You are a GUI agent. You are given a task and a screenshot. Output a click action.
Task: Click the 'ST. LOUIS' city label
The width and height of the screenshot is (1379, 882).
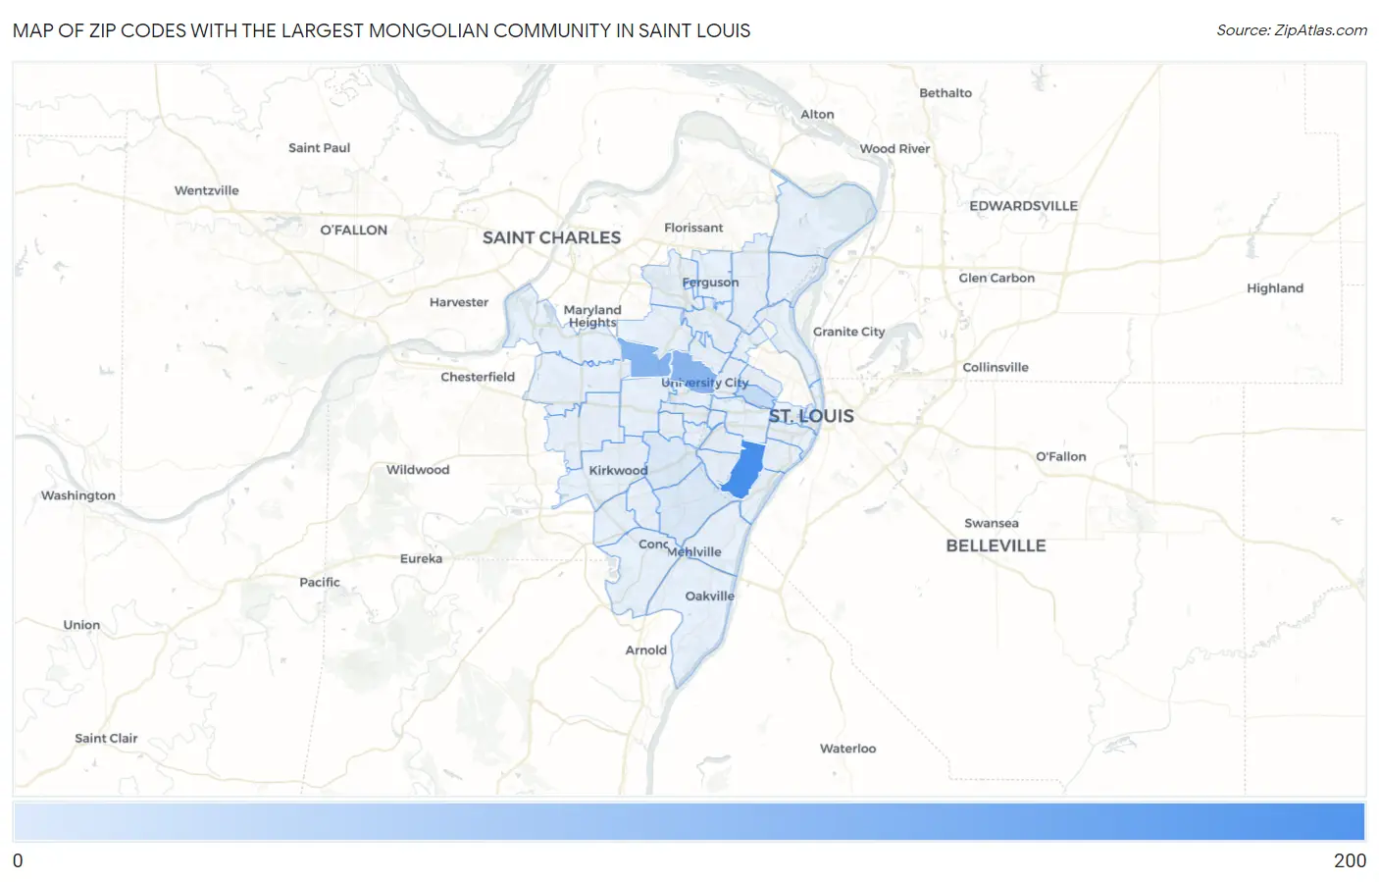[811, 416]
